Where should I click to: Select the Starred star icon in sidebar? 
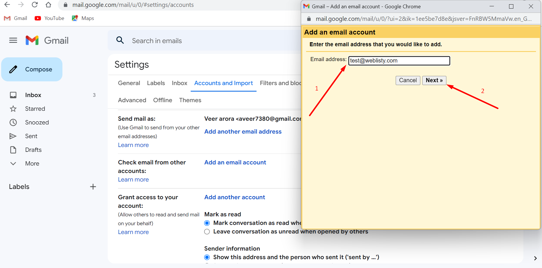pos(13,108)
